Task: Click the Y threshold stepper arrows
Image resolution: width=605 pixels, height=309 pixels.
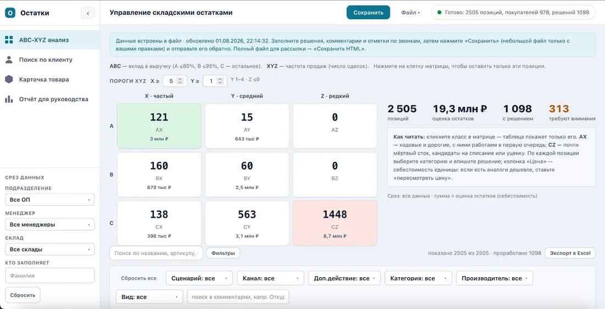Action: click(x=219, y=81)
